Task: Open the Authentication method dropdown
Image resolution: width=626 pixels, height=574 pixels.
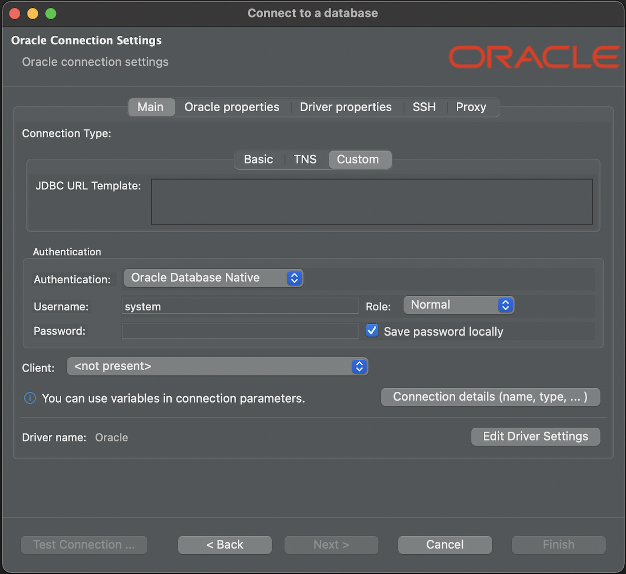Action: [213, 278]
